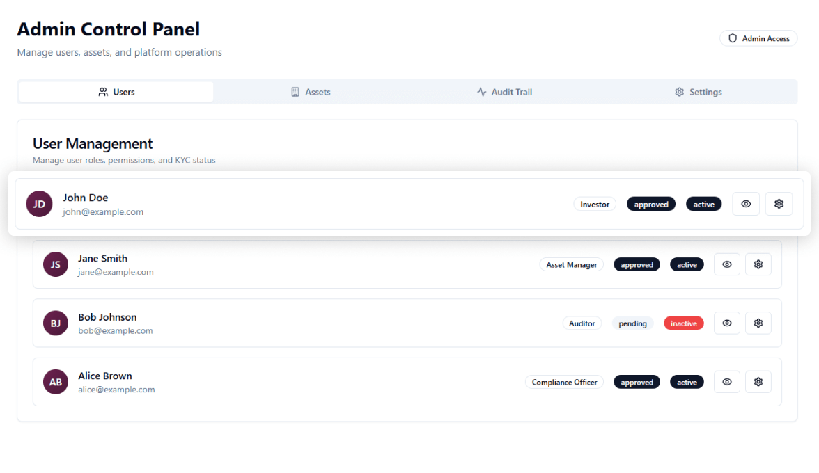Go to the Settings tab
The width and height of the screenshot is (819, 473).
(x=699, y=92)
